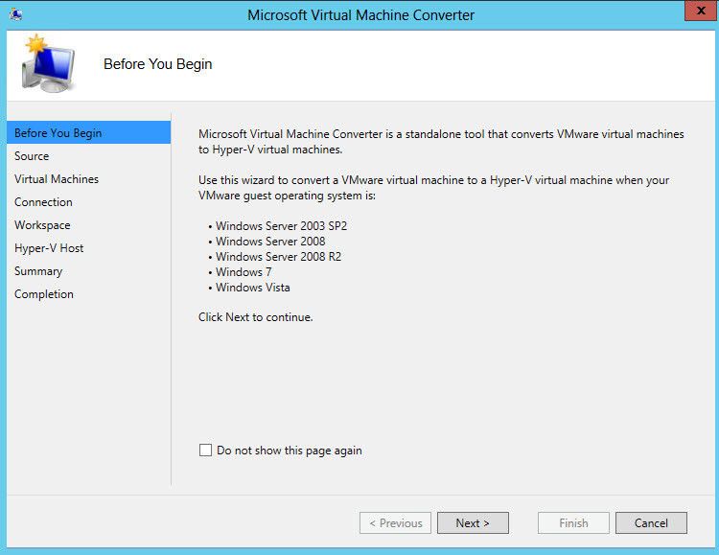
Task: Click the 'Click Next to continue.' text
Action: click(x=255, y=317)
